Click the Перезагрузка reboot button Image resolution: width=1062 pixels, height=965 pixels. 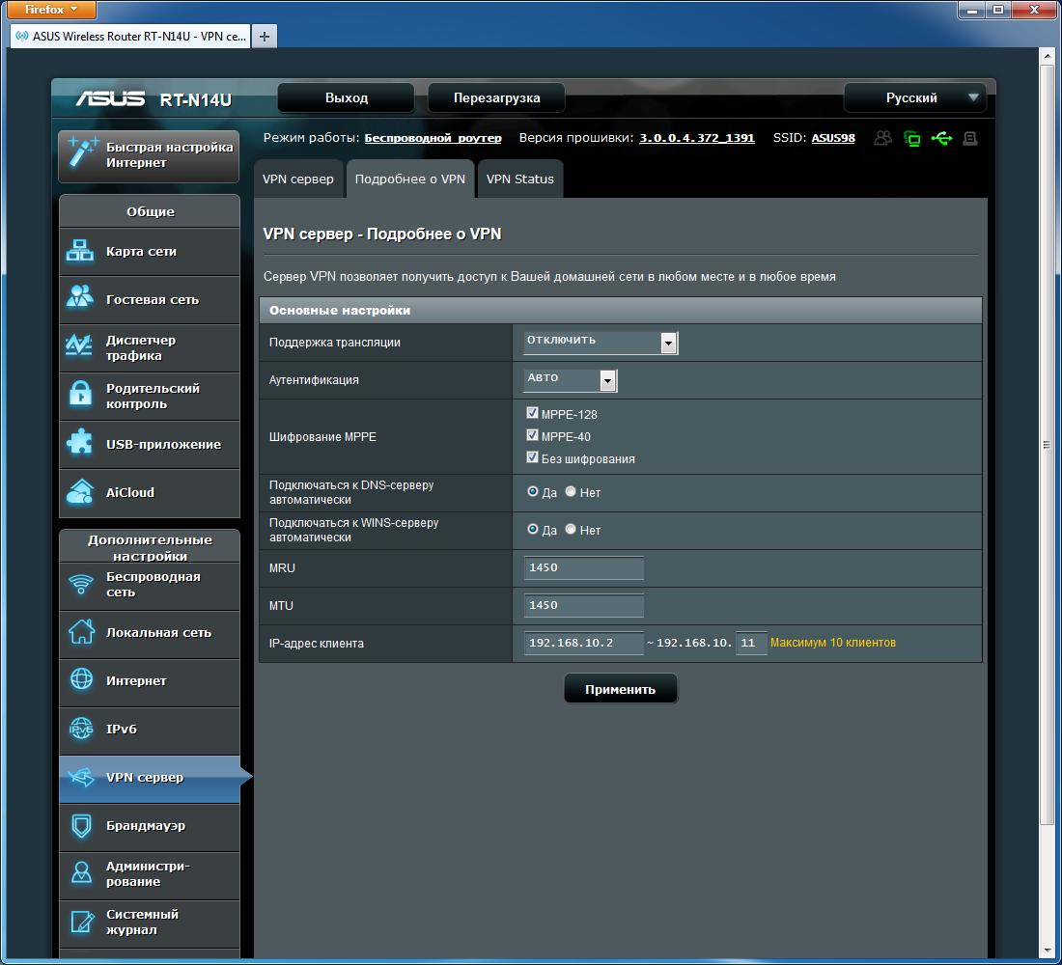(x=496, y=98)
